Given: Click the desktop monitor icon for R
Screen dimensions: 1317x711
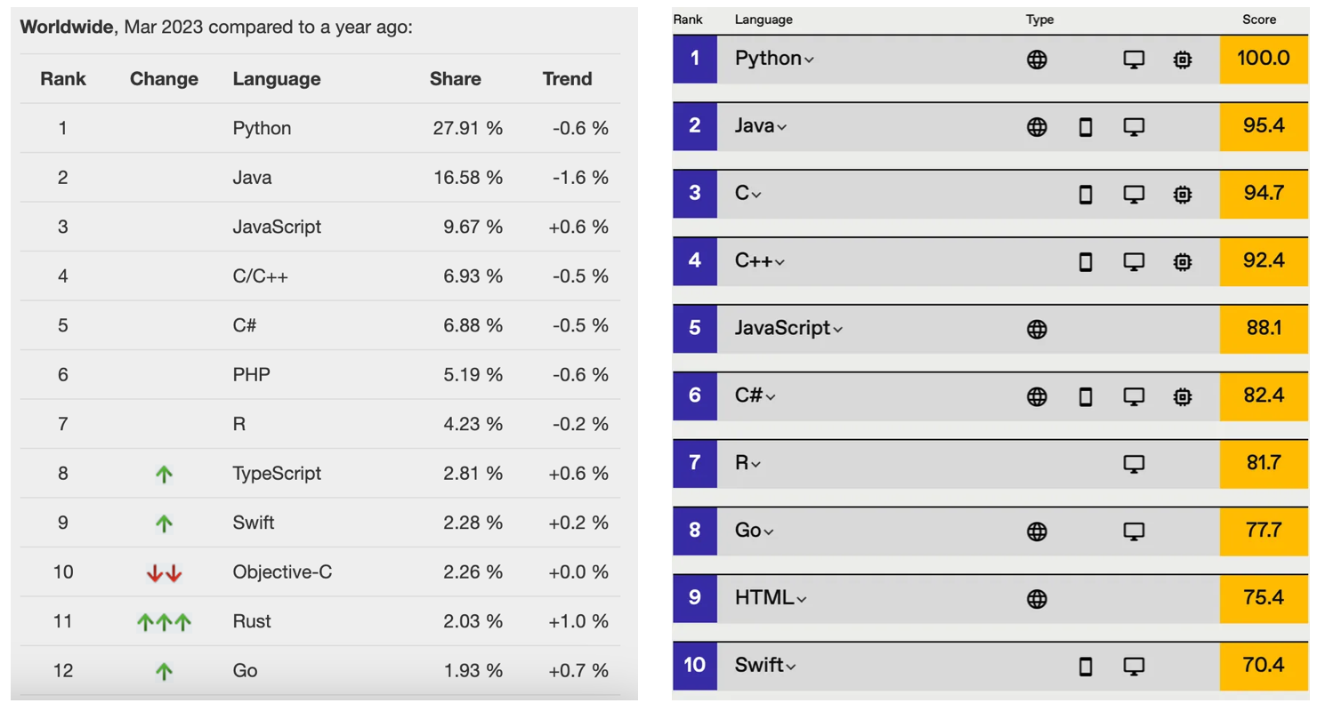Looking at the screenshot, I should 1134,463.
